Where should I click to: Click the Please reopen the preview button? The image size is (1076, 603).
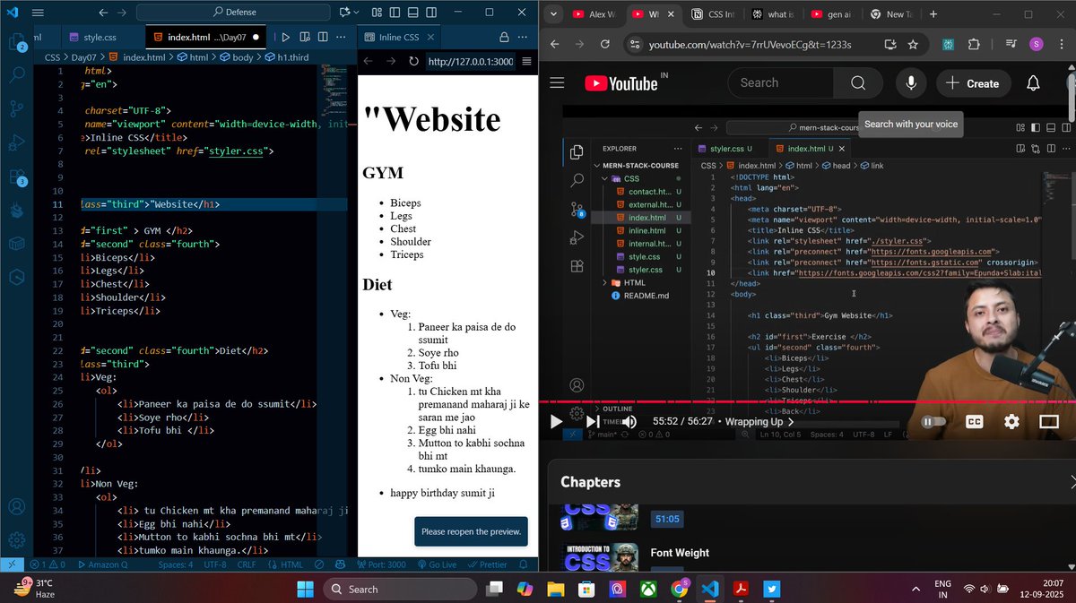(x=471, y=531)
